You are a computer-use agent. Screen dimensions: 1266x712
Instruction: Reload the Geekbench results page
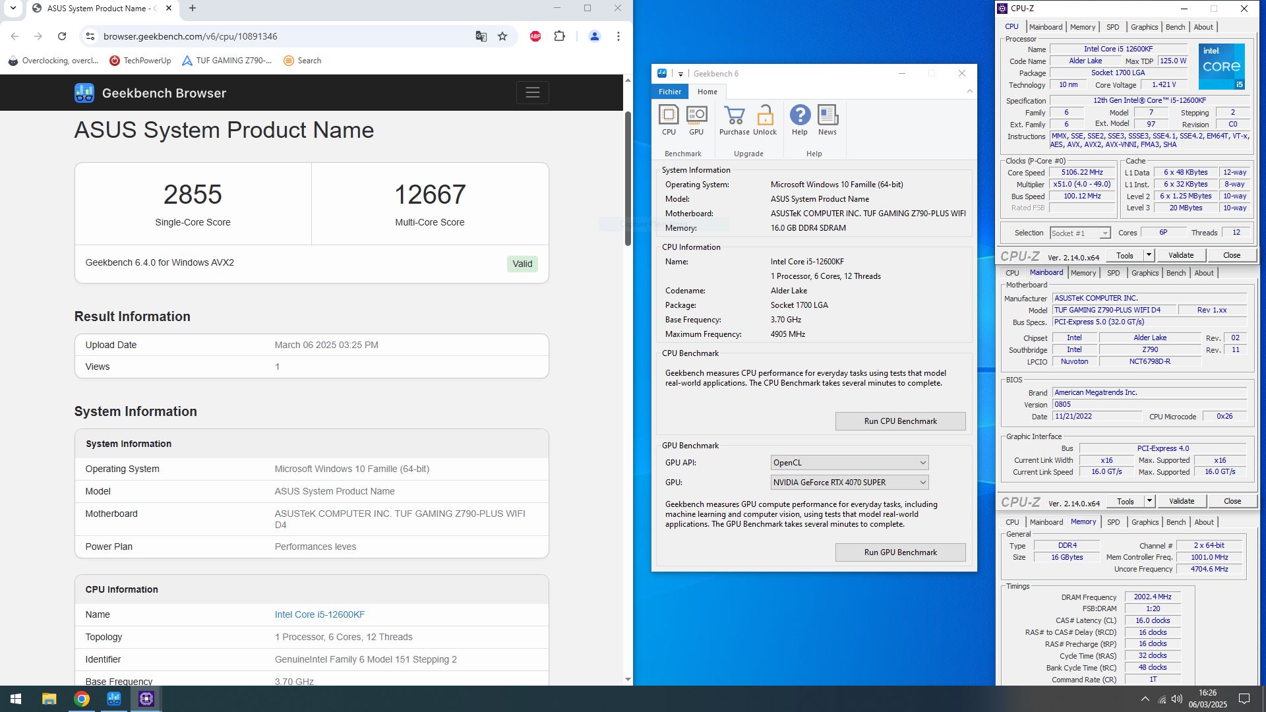61,36
